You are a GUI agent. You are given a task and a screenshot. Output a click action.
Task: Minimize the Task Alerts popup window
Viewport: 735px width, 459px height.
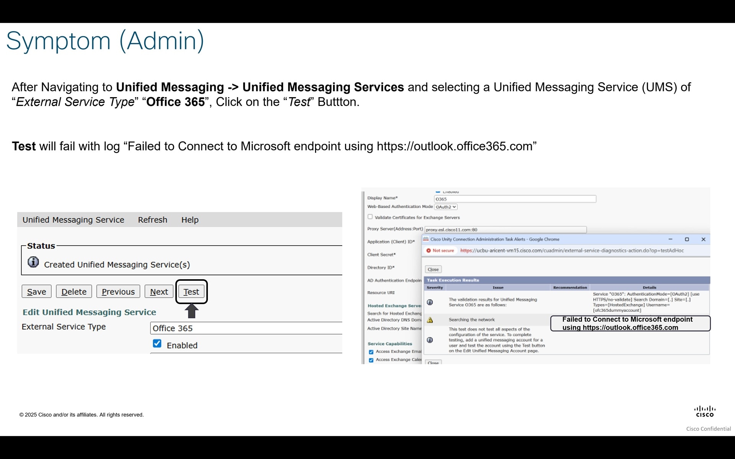pos(670,239)
